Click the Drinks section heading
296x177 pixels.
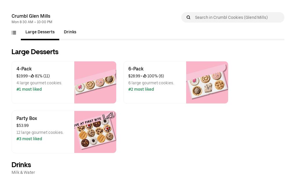(21, 165)
